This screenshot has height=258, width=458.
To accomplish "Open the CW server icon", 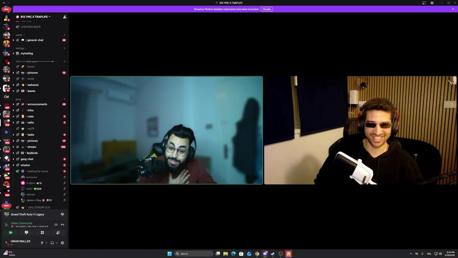I will click(x=6, y=97).
